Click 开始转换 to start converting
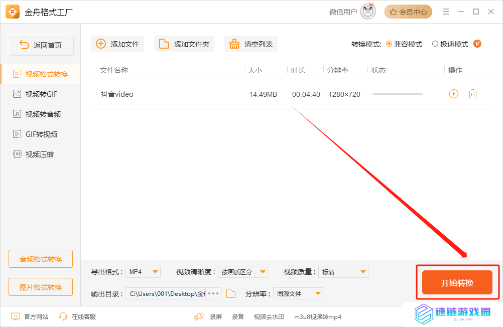Viewport: 503px width, 327px height. [457, 282]
